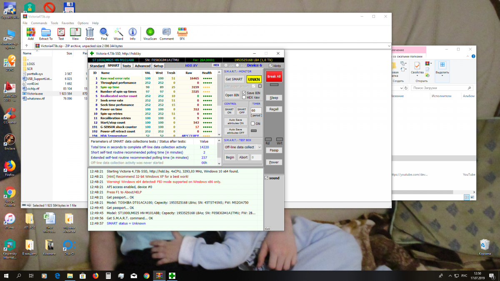Image resolution: width=500 pixels, height=281 pixels.
Task: Click the WinRAR Wizard icon
Action: point(118,33)
